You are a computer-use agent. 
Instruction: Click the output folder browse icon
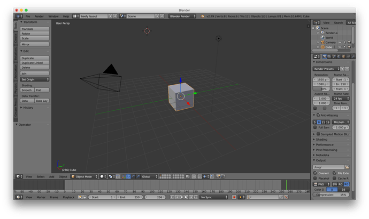point(347,167)
